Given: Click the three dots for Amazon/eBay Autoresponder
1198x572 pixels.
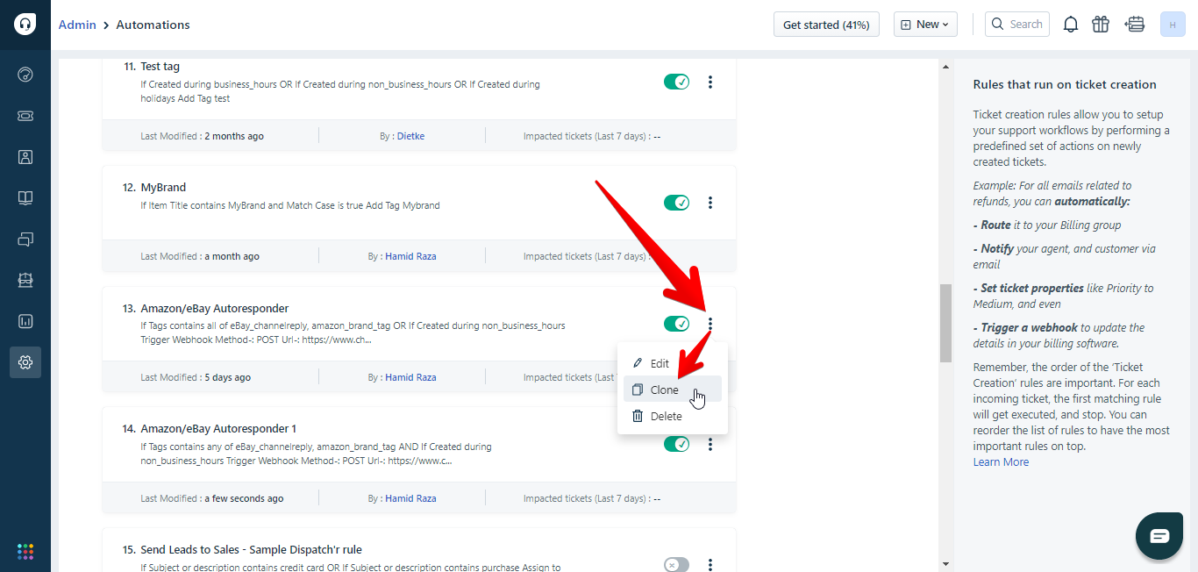Looking at the screenshot, I should [710, 325].
